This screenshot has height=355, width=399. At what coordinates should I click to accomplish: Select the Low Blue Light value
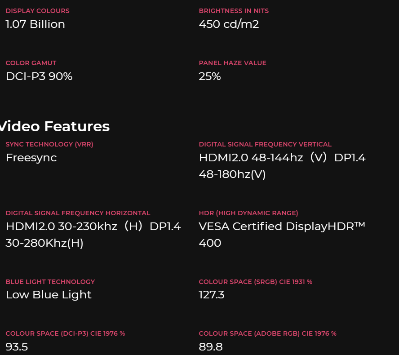(49, 295)
